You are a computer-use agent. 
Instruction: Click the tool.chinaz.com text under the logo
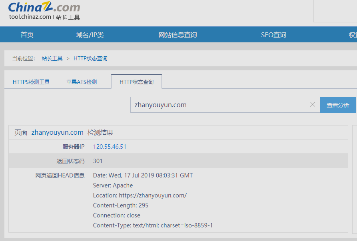pos(30,17)
